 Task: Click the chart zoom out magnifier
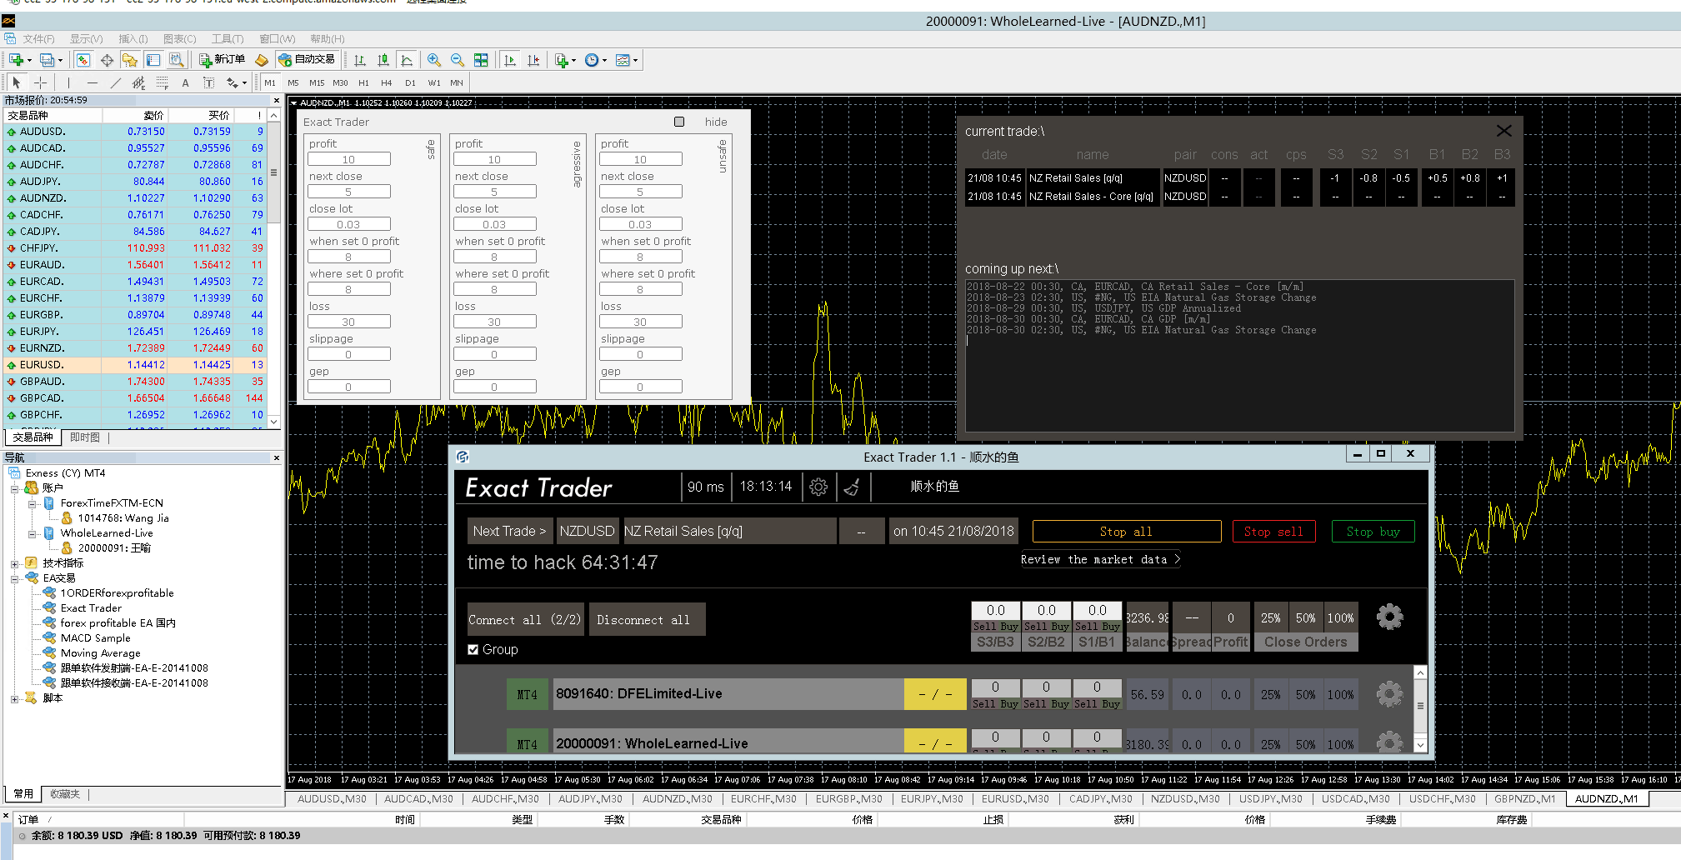(x=458, y=60)
